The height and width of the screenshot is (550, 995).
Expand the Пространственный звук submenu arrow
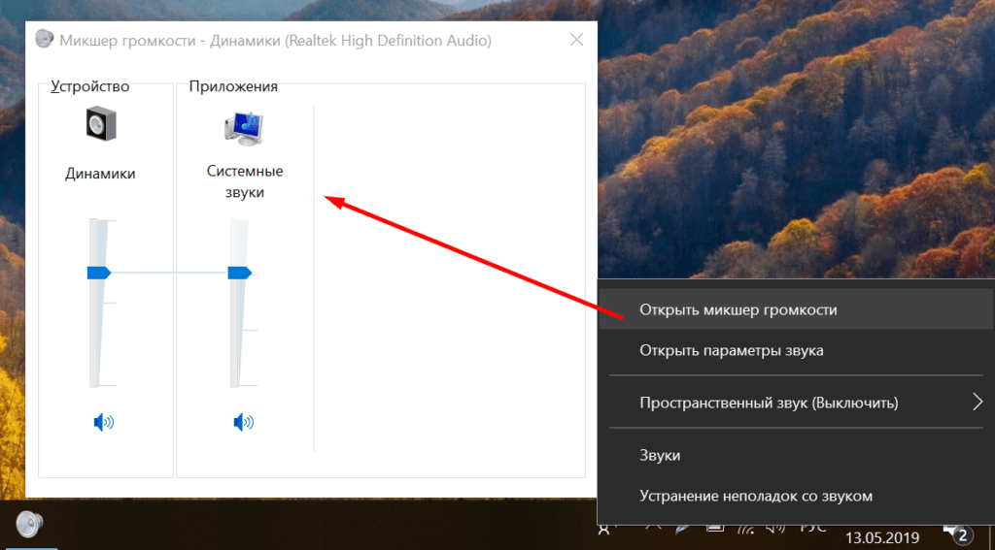tap(978, 402)
